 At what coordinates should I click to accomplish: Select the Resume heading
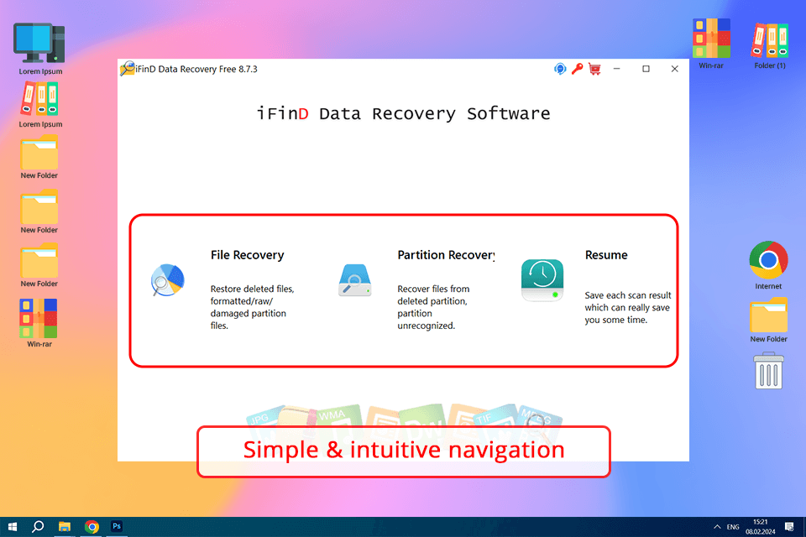606,255
